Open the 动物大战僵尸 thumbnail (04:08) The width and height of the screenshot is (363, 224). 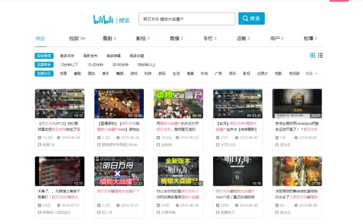click(178, 104)
